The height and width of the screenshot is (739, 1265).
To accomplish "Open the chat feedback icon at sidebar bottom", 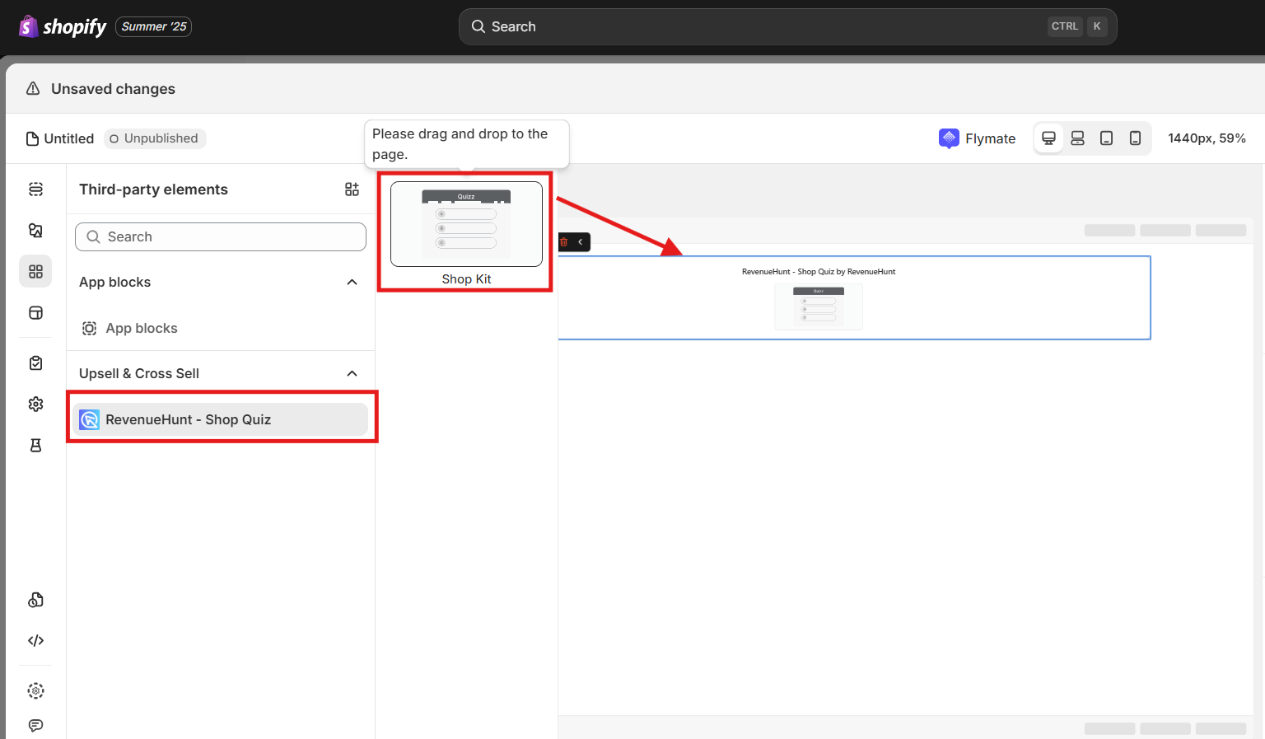I will pyautogui.click(x=35, y=725).
